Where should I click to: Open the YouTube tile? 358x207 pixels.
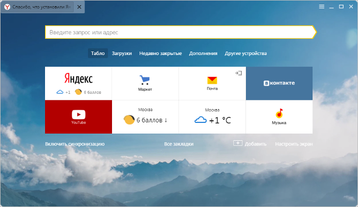tap(78, 117)
